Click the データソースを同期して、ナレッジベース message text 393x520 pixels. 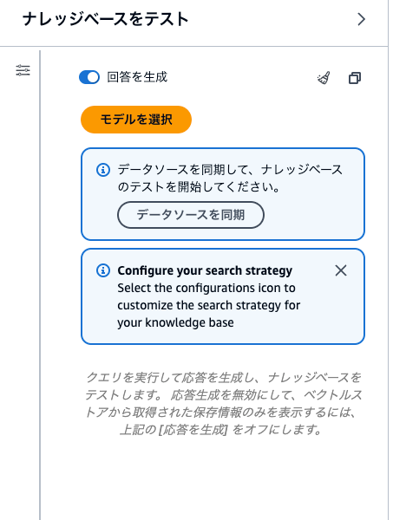[230, 170]
